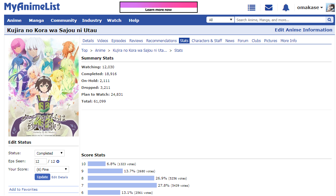Open the Edit Details link
The height and width of the screenshot is (196, 336).
[60, 177]
